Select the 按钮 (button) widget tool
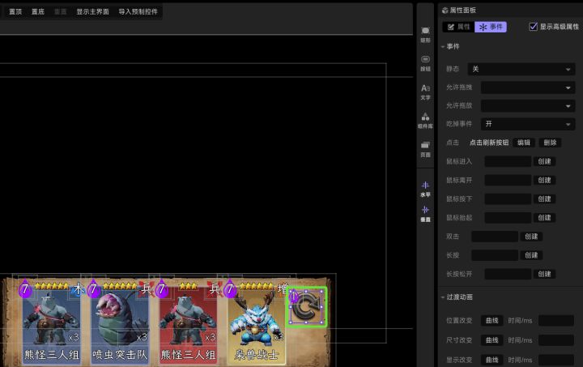The height and width of the screenshot is (367, 583). tap(425, 63)
